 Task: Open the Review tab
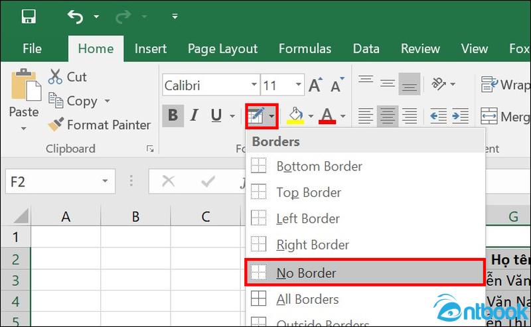[420, 48]
